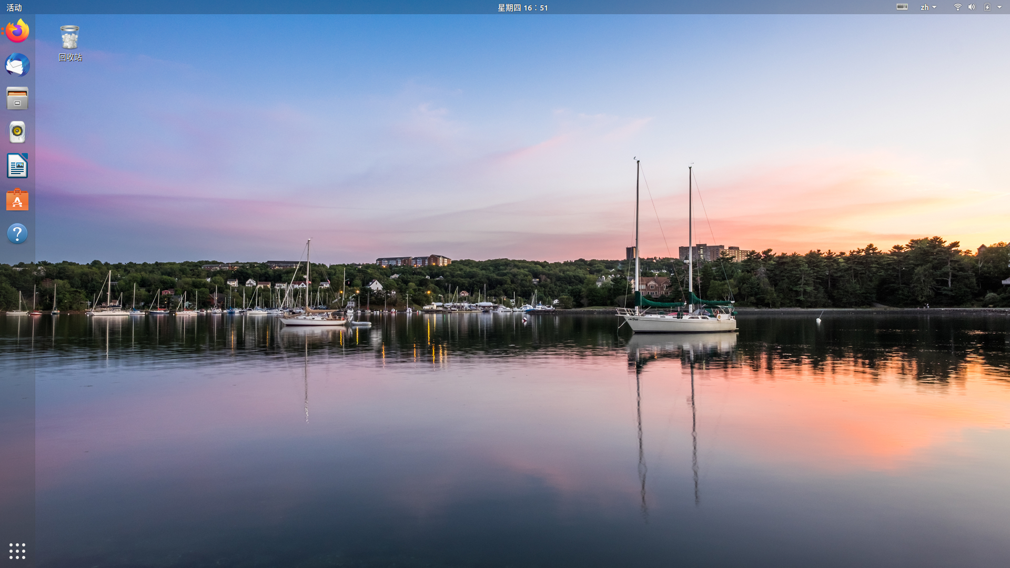
Task: Show all applications grid
Action: [17, 551]
